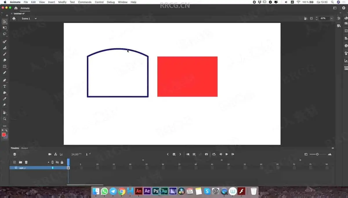This screenshot has height=198, width=348.
Task: Open the Insert menu
Action: click(x=51, y=2)
